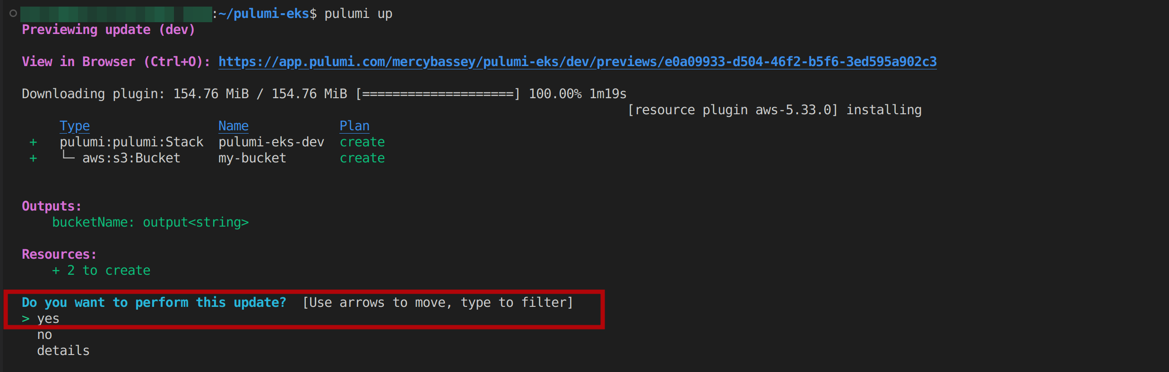
Task: Click the ~/pulumi-eks path in the prompt
Action: [264, 14]
